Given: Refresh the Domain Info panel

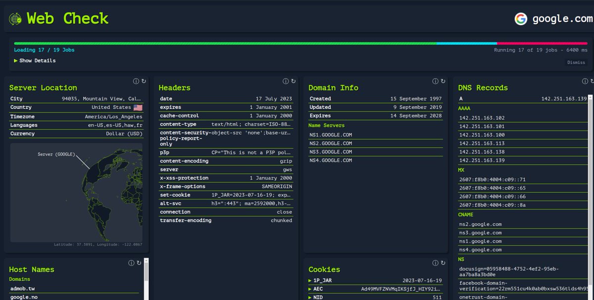Looking at the screenshot, I should click(443, 81).
